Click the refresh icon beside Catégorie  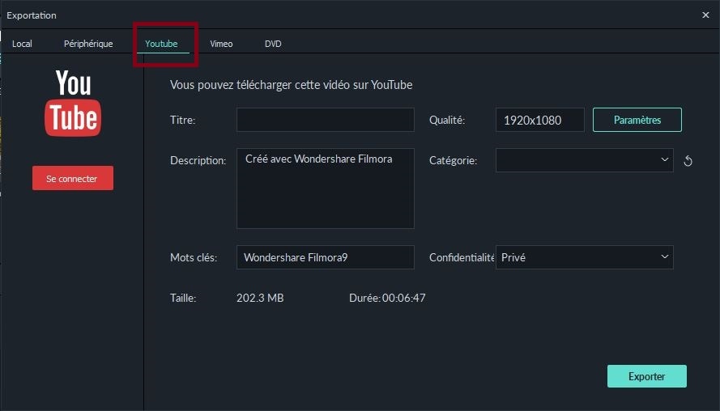pyautogui.click(x=688, y=161)
